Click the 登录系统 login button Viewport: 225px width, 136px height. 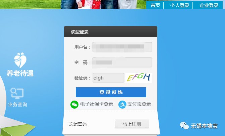[111, 92]
